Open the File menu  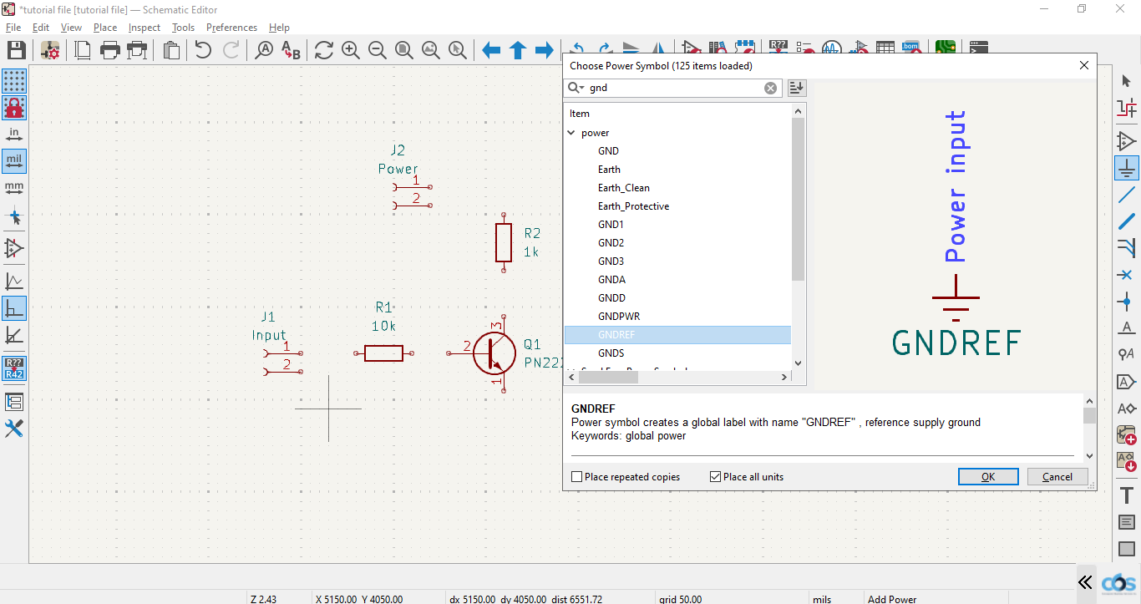(x=13, y=28)
